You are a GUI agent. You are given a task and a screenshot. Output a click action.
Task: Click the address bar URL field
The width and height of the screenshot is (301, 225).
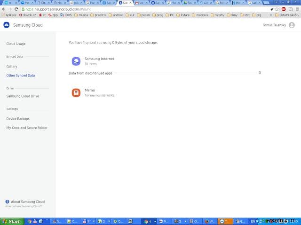[145, 9]
